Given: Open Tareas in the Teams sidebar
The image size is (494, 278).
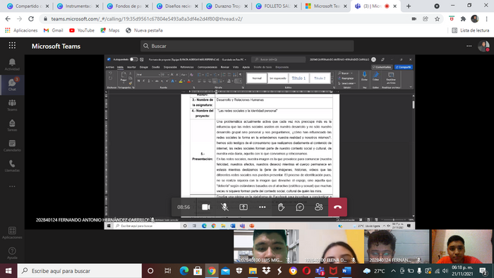Looking at the screenshot, I should coord(12,126).
